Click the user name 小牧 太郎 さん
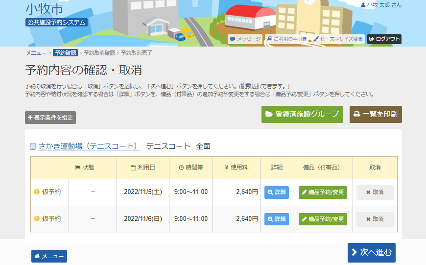This screenshot has width=426, height=265. point(381,5)
